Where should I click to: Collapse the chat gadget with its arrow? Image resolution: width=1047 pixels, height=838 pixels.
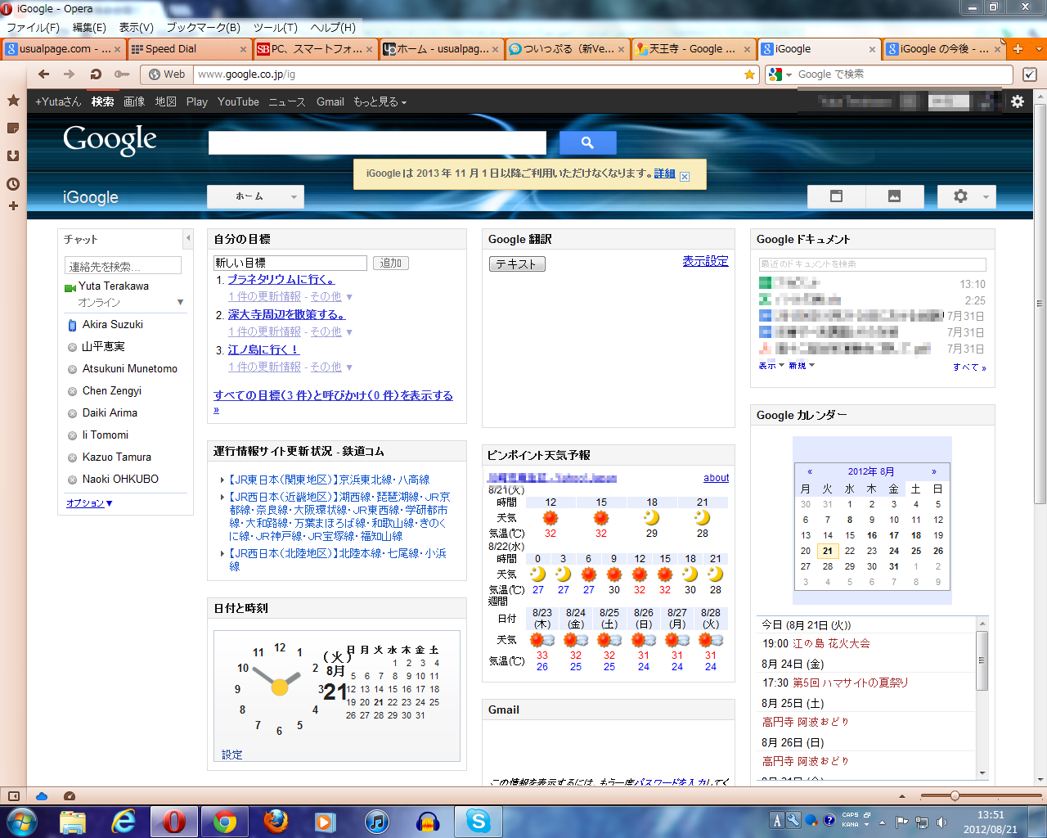point(188,239)
